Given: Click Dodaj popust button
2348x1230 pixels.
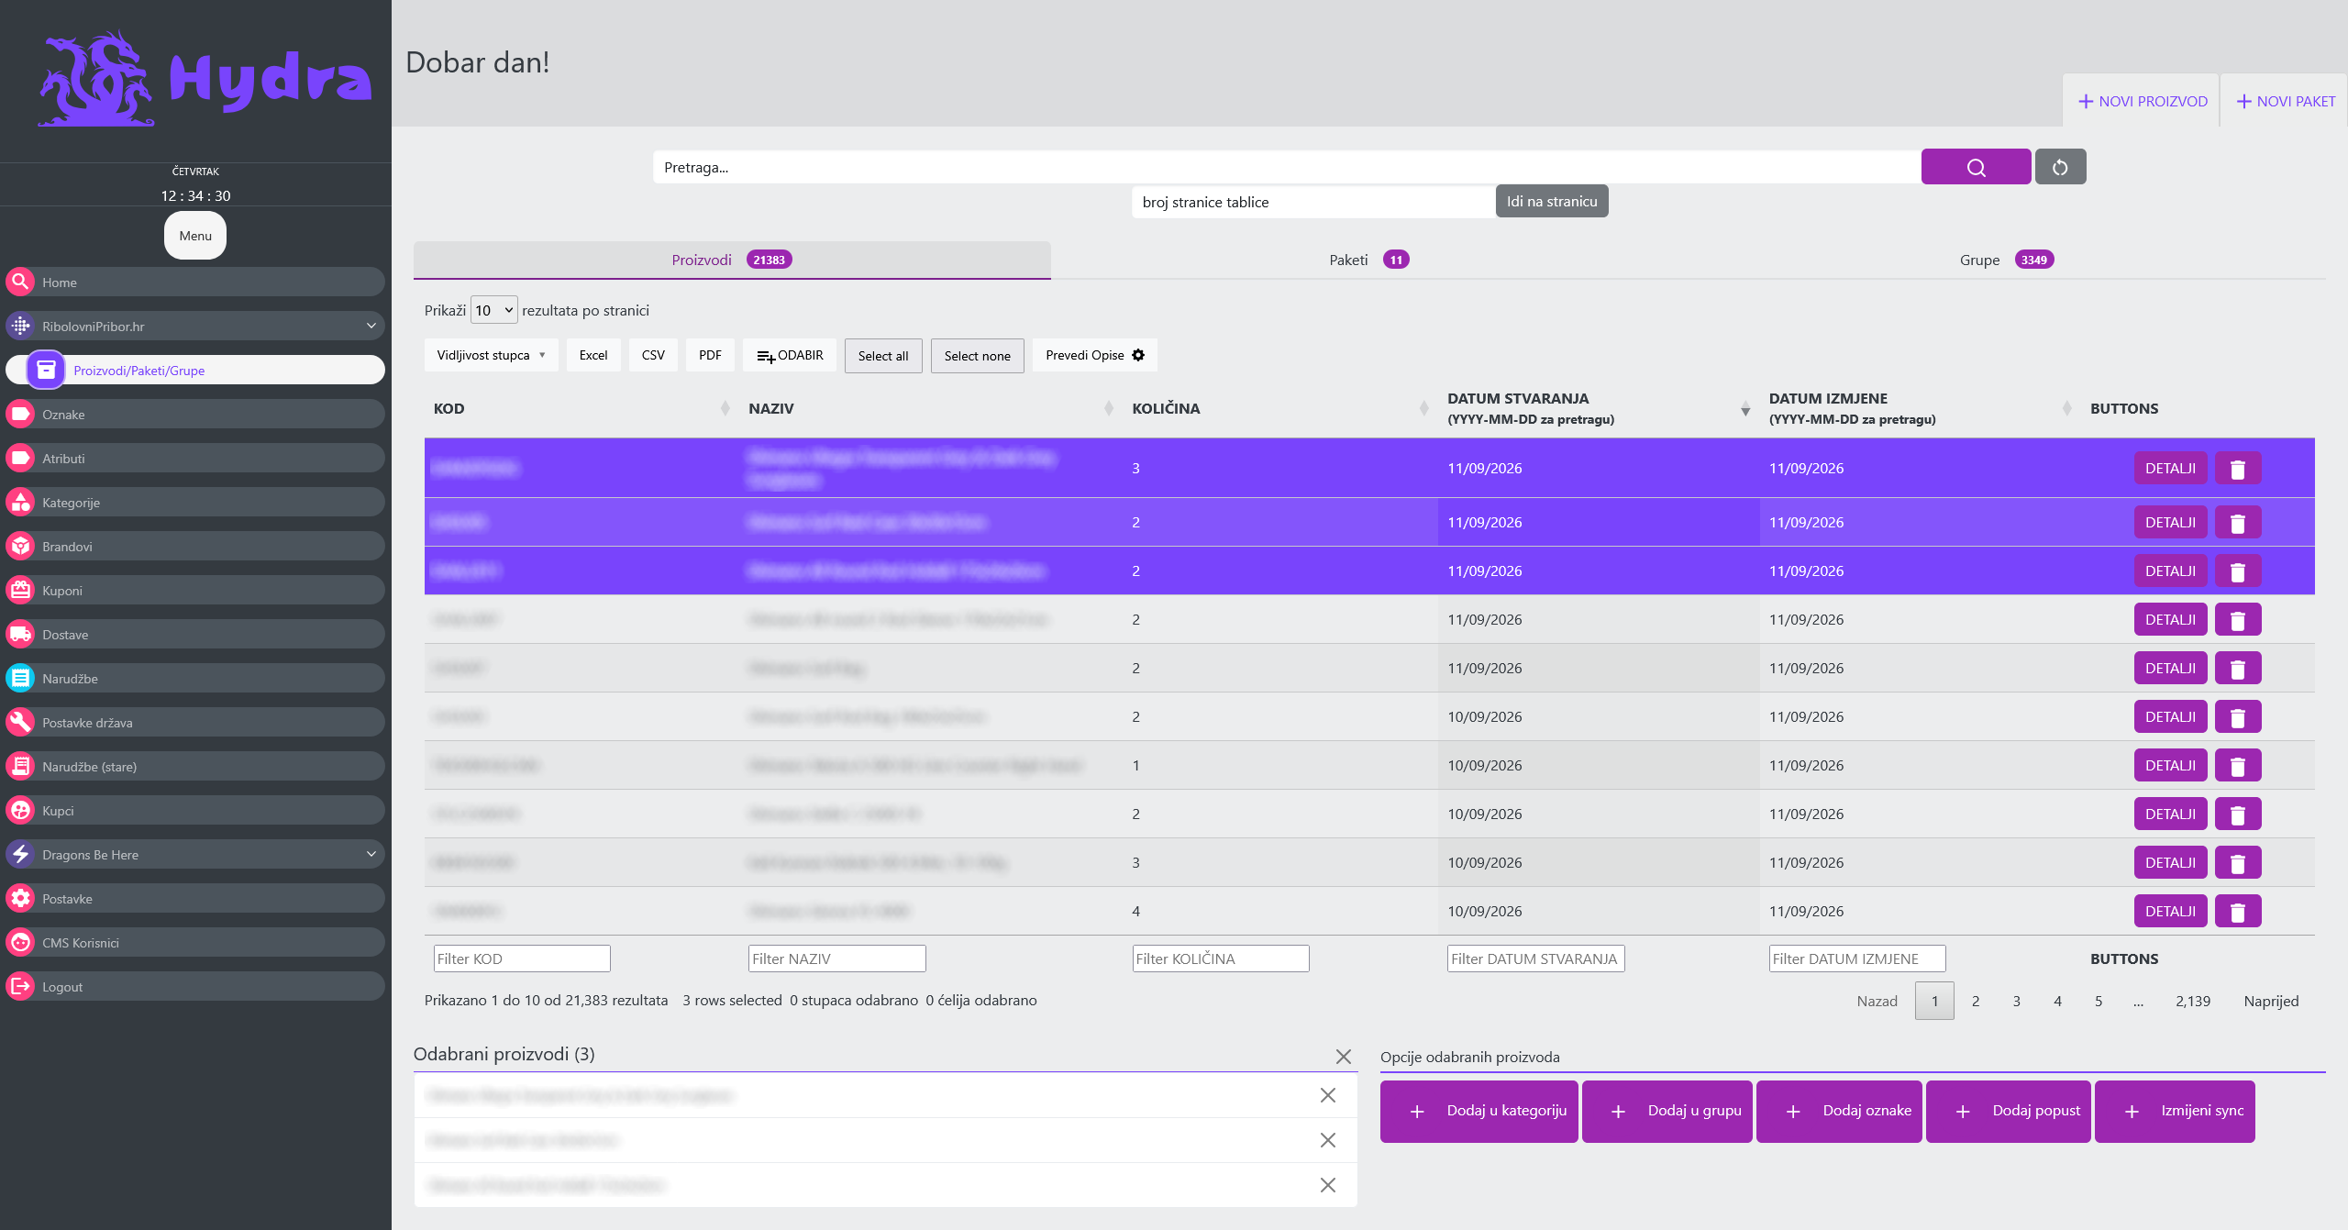Looking at the screenshot, I should point(2009,1111).
